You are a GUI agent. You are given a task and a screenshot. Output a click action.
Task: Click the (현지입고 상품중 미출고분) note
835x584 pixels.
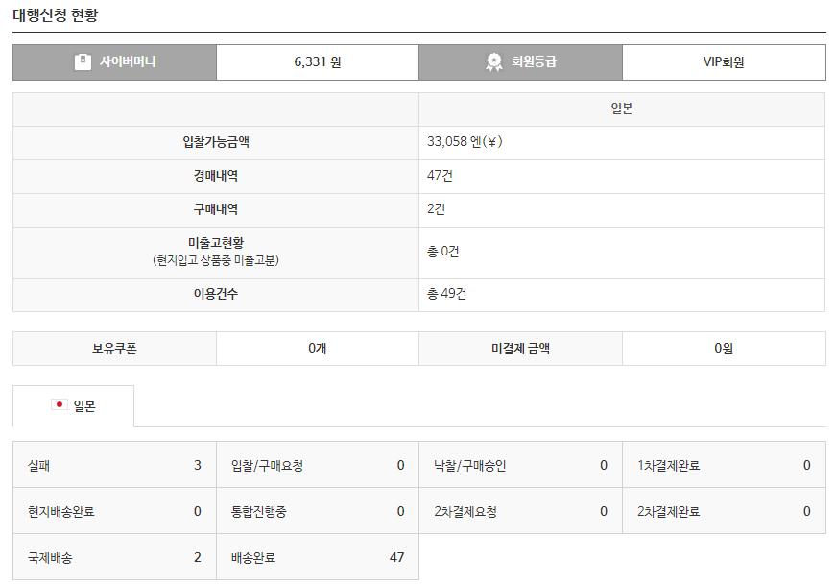click(216, 260)
